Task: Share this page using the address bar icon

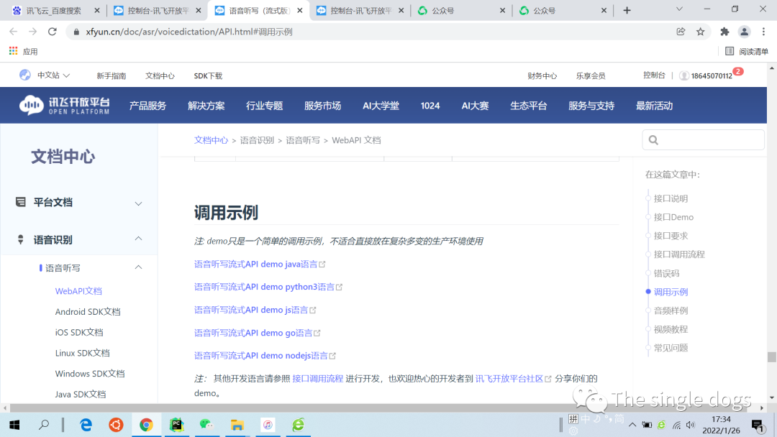Action: point(681,32)
